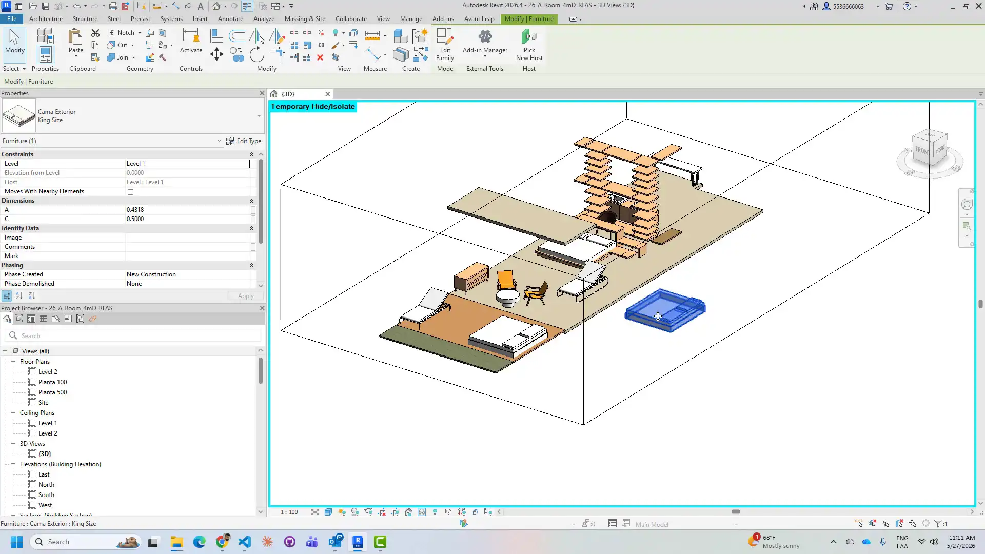Click the view's horizontal scrollbar thumb

[x=736, y=512]
